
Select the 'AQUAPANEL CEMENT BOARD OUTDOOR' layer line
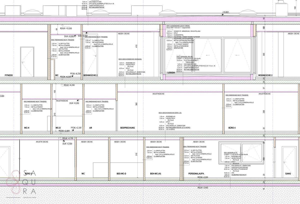click(187, 37)
